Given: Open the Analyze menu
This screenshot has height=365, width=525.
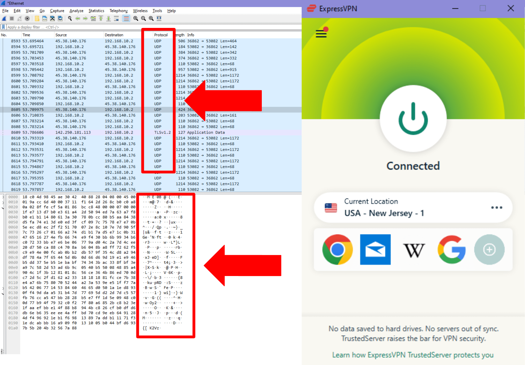Looking at the screenshot, I should tap(76, 11).
